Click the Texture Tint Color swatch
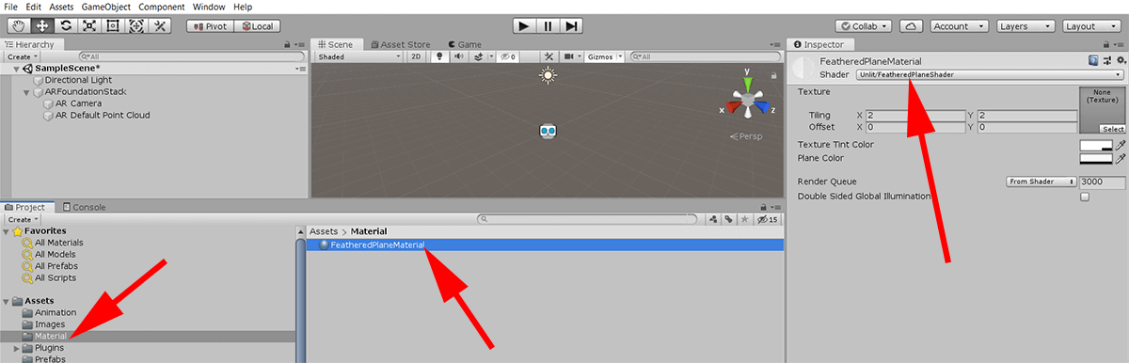This screenshot has width=1129, height=363. (1096, 145)
